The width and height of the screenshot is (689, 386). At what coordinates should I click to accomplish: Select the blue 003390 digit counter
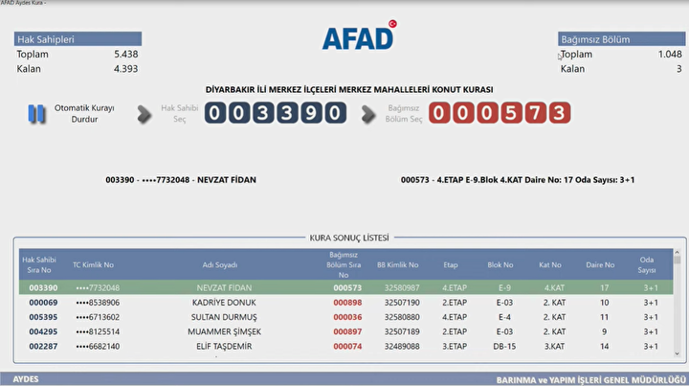coord(276,113)
